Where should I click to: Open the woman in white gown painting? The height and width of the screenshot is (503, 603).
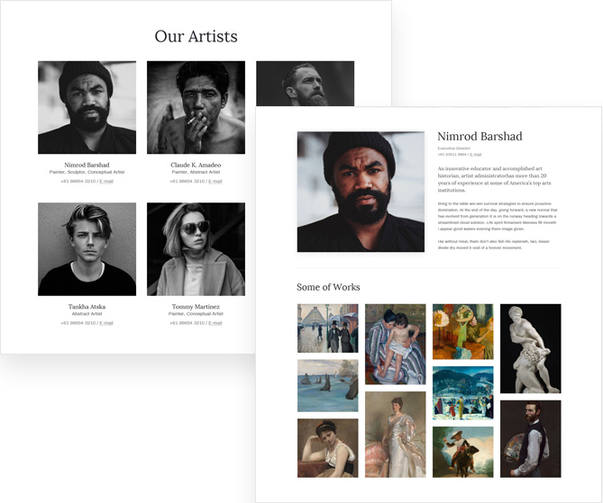click(x=395, y=434)
